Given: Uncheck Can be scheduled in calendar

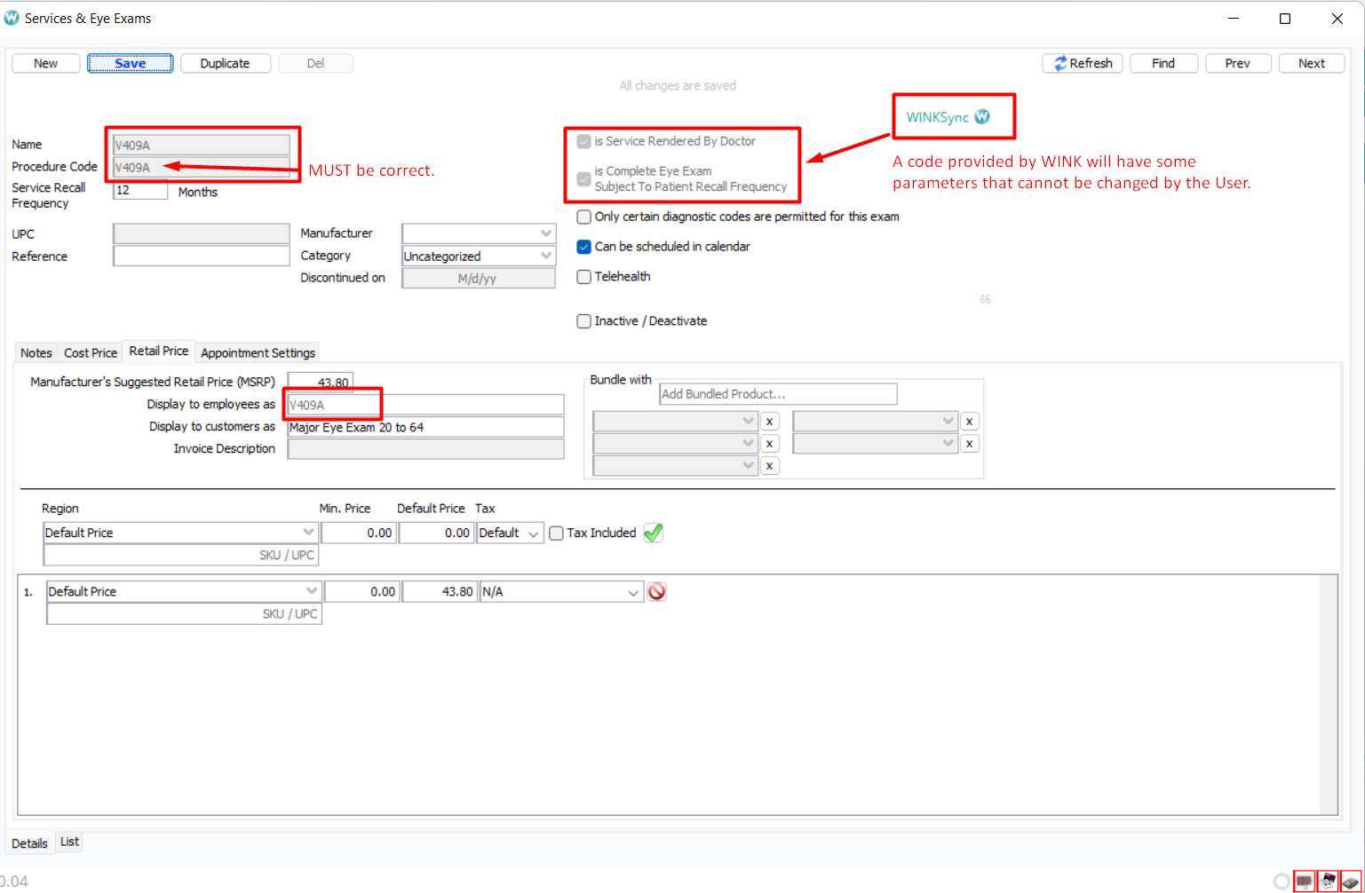Looking at the screenshot, I should pyautogui.click(x=583, y=247).
